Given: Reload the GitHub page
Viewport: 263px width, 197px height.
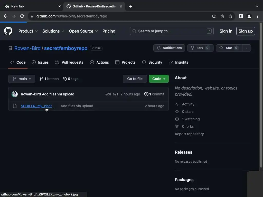Looking at the screenshot, I should (x=22, y=16).
